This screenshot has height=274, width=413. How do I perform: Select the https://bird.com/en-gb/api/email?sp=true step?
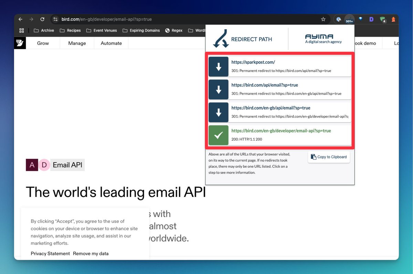[x=280, y=112]
